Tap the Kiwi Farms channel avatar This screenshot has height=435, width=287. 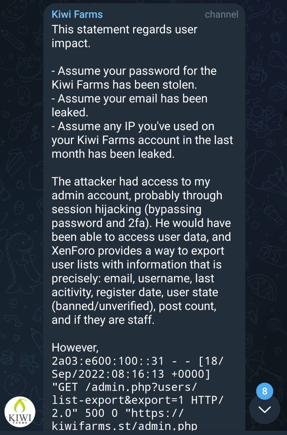20,411
